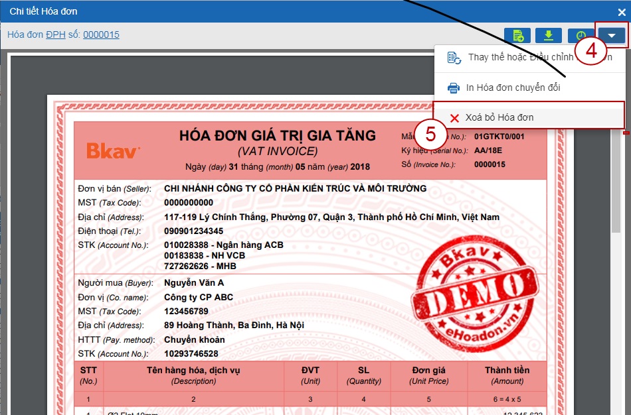
Task: Click the green invoice document icon button
Action: pyautogui.click(x=517, y=36)
